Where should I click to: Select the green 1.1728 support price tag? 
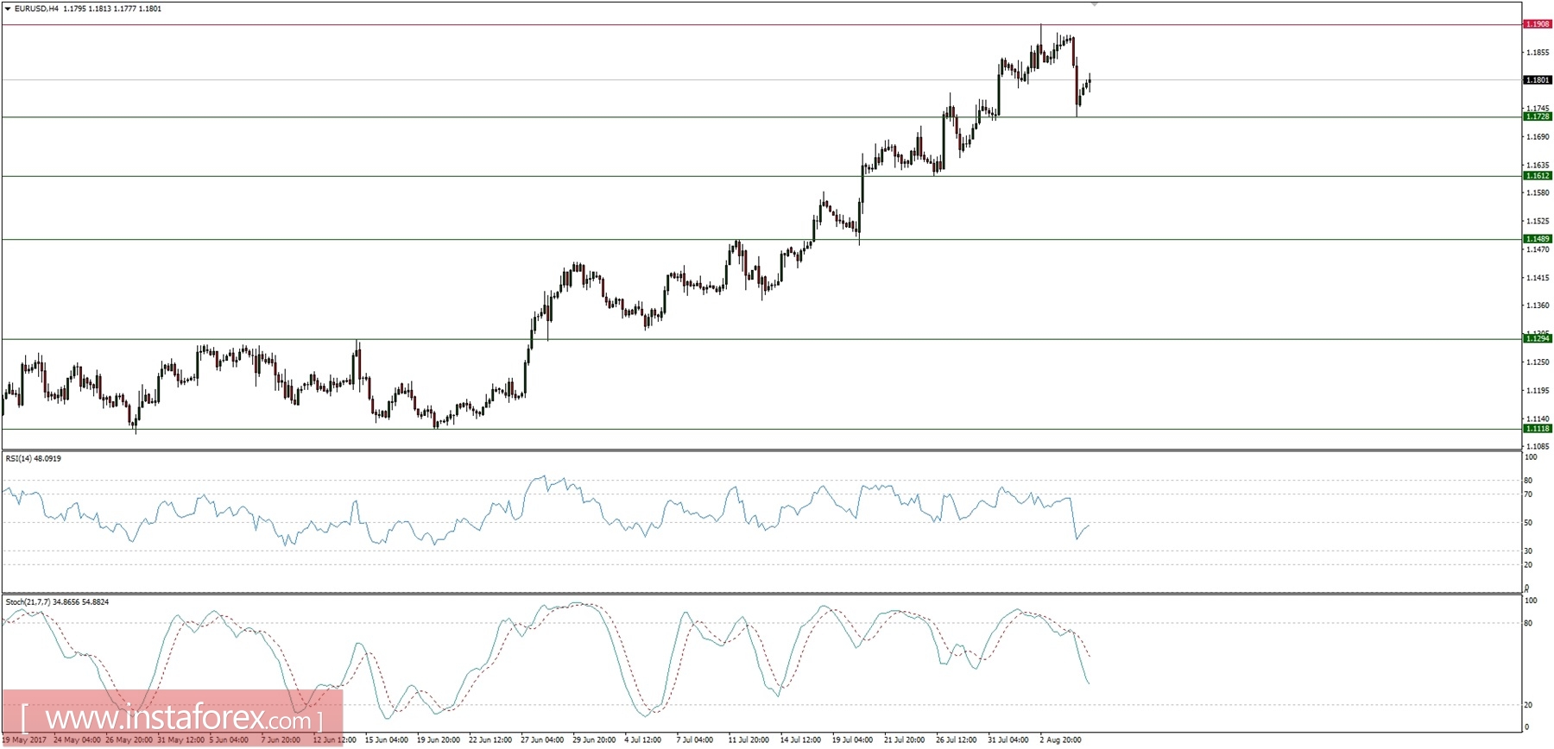(x=1538, y=116)
